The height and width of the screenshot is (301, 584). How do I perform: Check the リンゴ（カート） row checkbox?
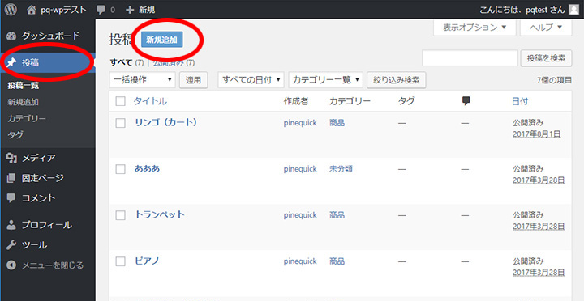point(120,123)
